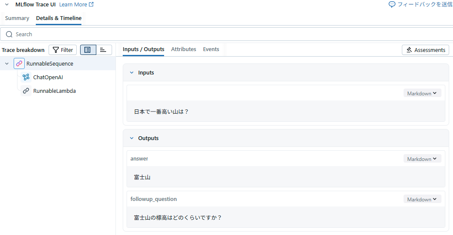
Task: Collapse the MLflow Trace UI section
Action: click(x=7, y=5)
